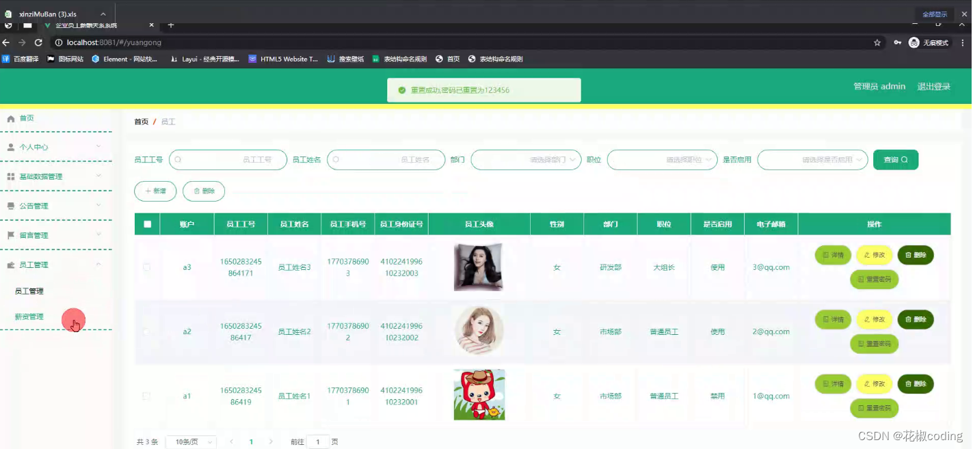Check the row checkbox for account a1

click(147, 396)
